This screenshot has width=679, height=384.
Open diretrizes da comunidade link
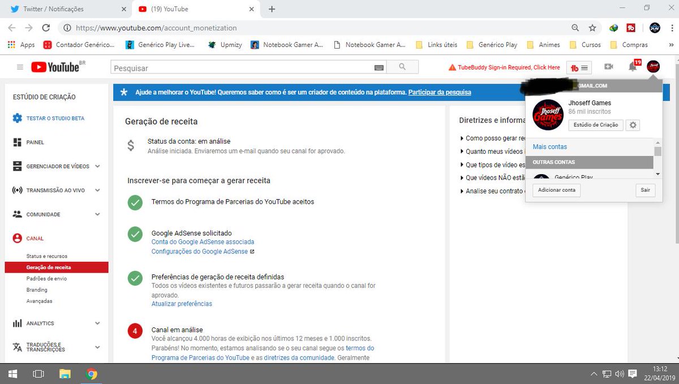tap(299, 357)
